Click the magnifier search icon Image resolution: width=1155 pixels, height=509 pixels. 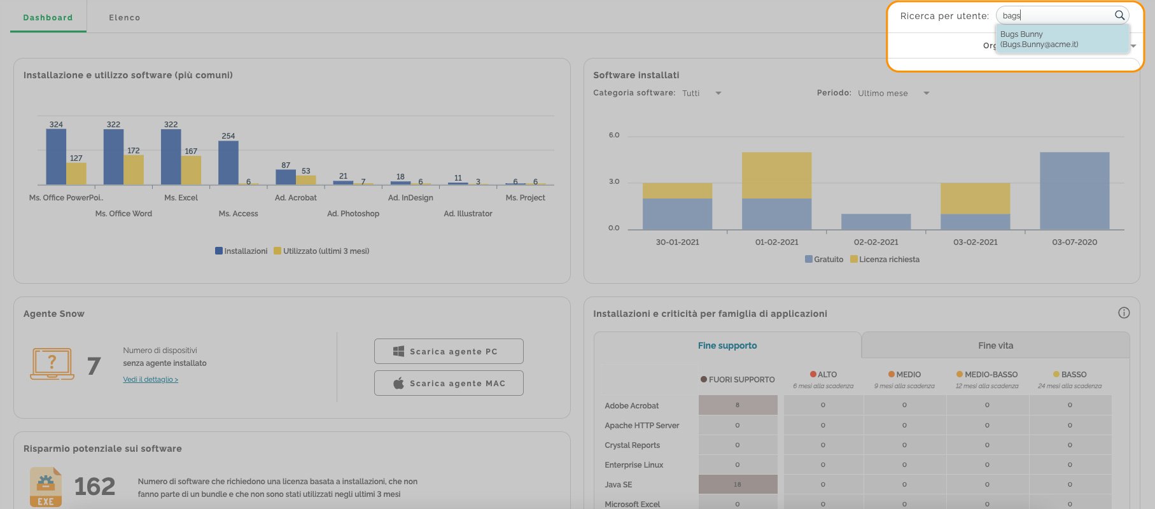(1119, 15)
